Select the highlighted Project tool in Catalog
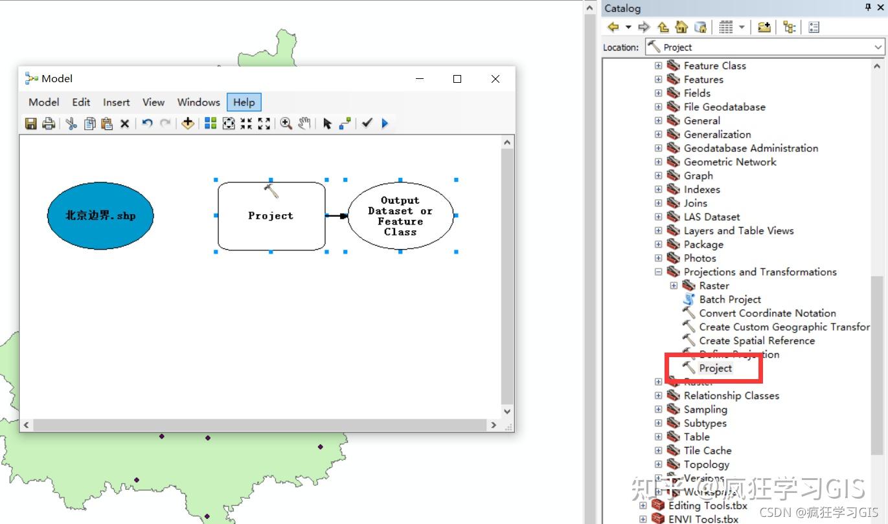Image resolution: width=888 pixels, height=524 pixels. click(716, 367)
